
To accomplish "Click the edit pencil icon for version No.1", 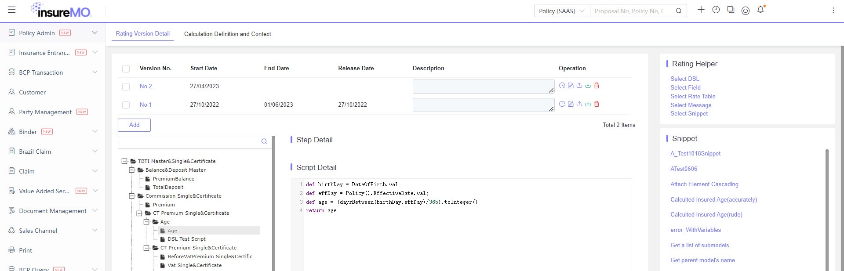I will (x=571, y=104).
